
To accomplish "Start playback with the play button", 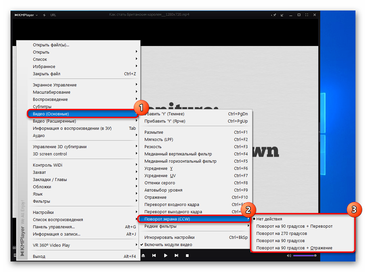I will coord(166,256).
